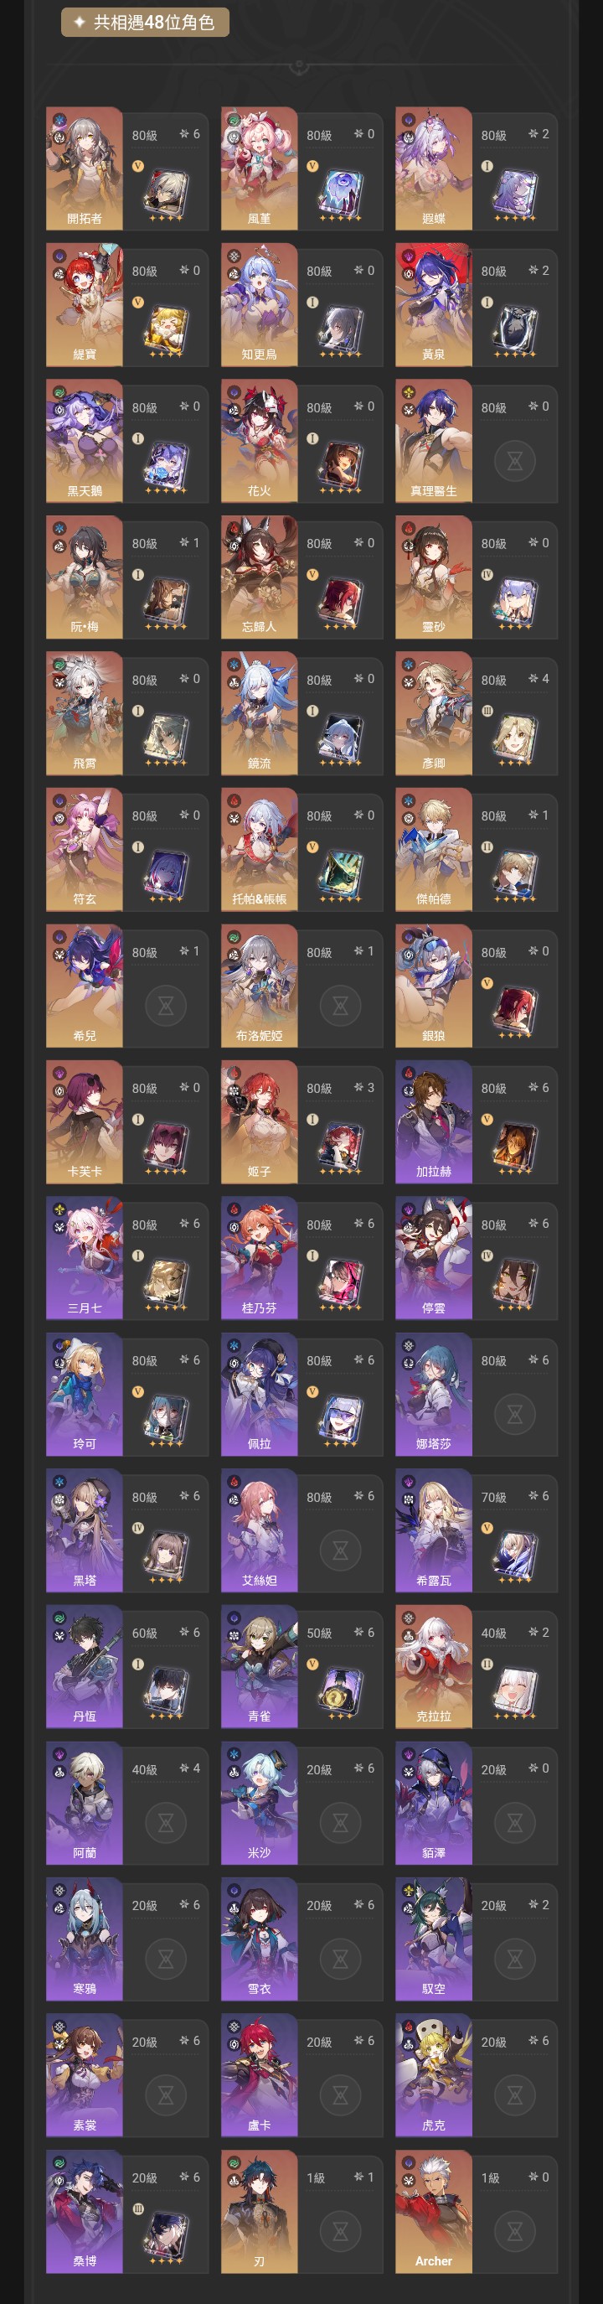Select empty light cone slot for 希兒
Viewport: 603px width, 2304px height.
(166, 1007)
